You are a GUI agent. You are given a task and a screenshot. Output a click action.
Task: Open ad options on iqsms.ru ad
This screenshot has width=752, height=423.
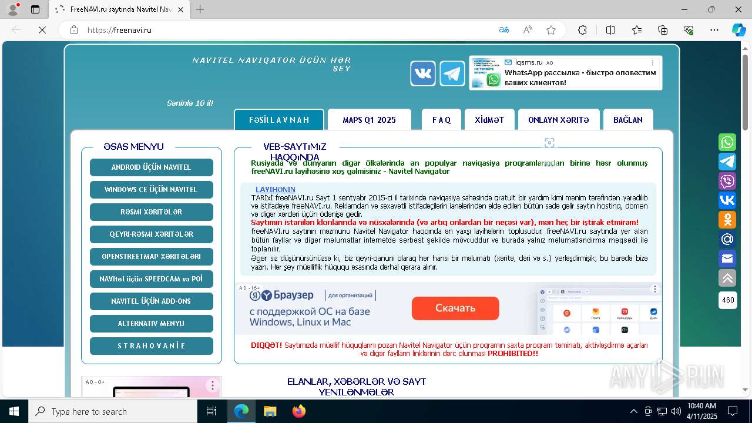pos(653,63)
